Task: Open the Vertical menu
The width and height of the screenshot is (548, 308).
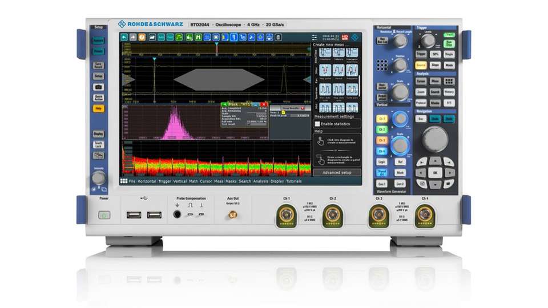Action: pos(180,181)
